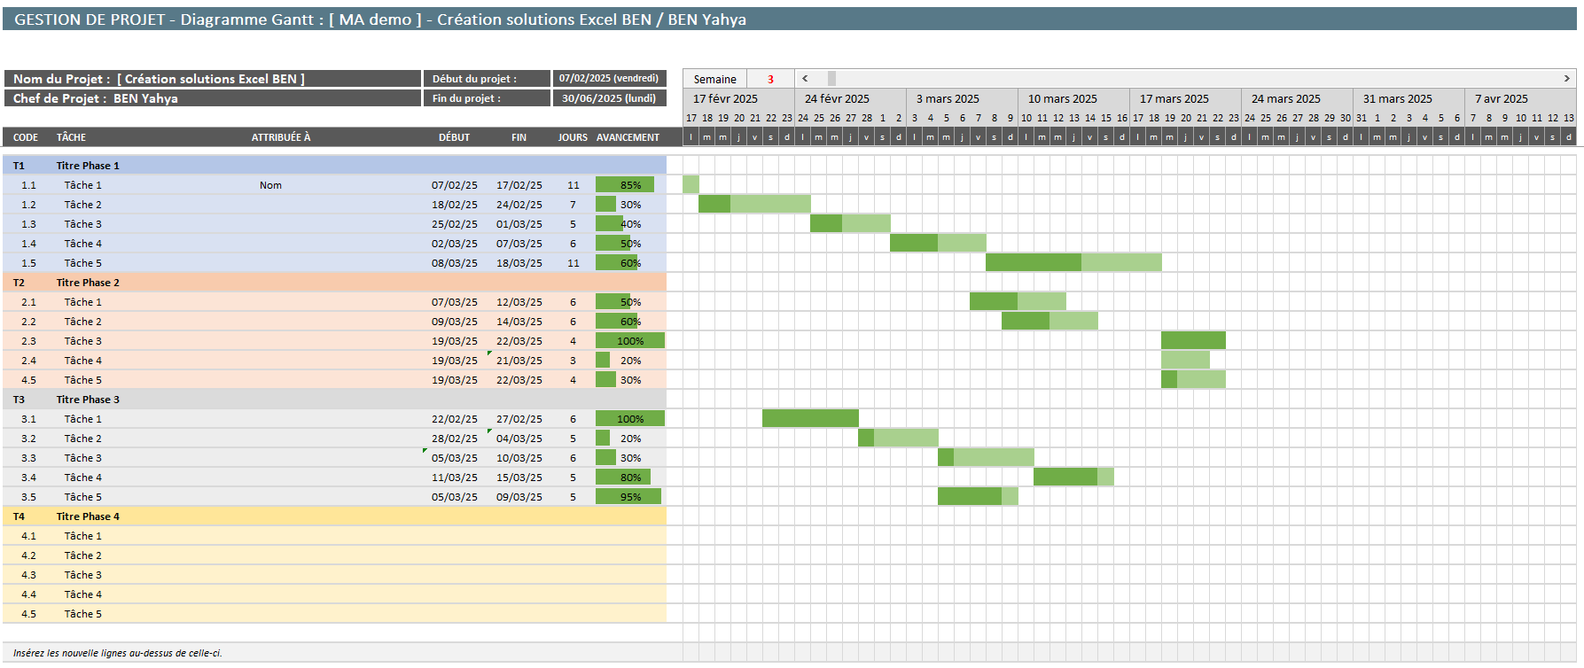Click the Gantt bar for task 3.1
Screen dimensions: 1584x668
click(809, 418)
